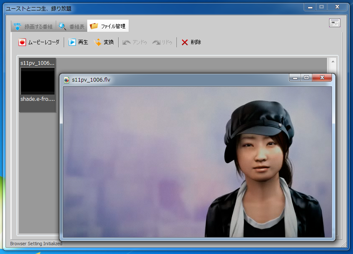This screenshot has height=254, width=353.
Task: Switch to the 録画する番組 tab
Action: [x=33, y=26]
